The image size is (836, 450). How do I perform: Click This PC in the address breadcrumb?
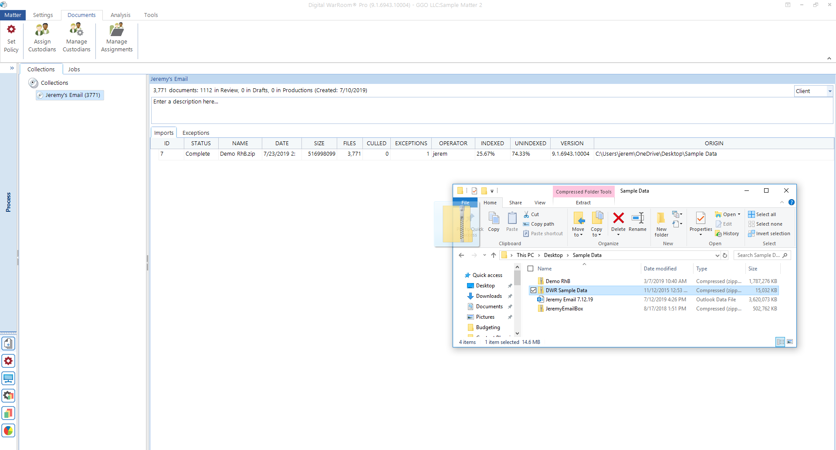pos(525,255)
